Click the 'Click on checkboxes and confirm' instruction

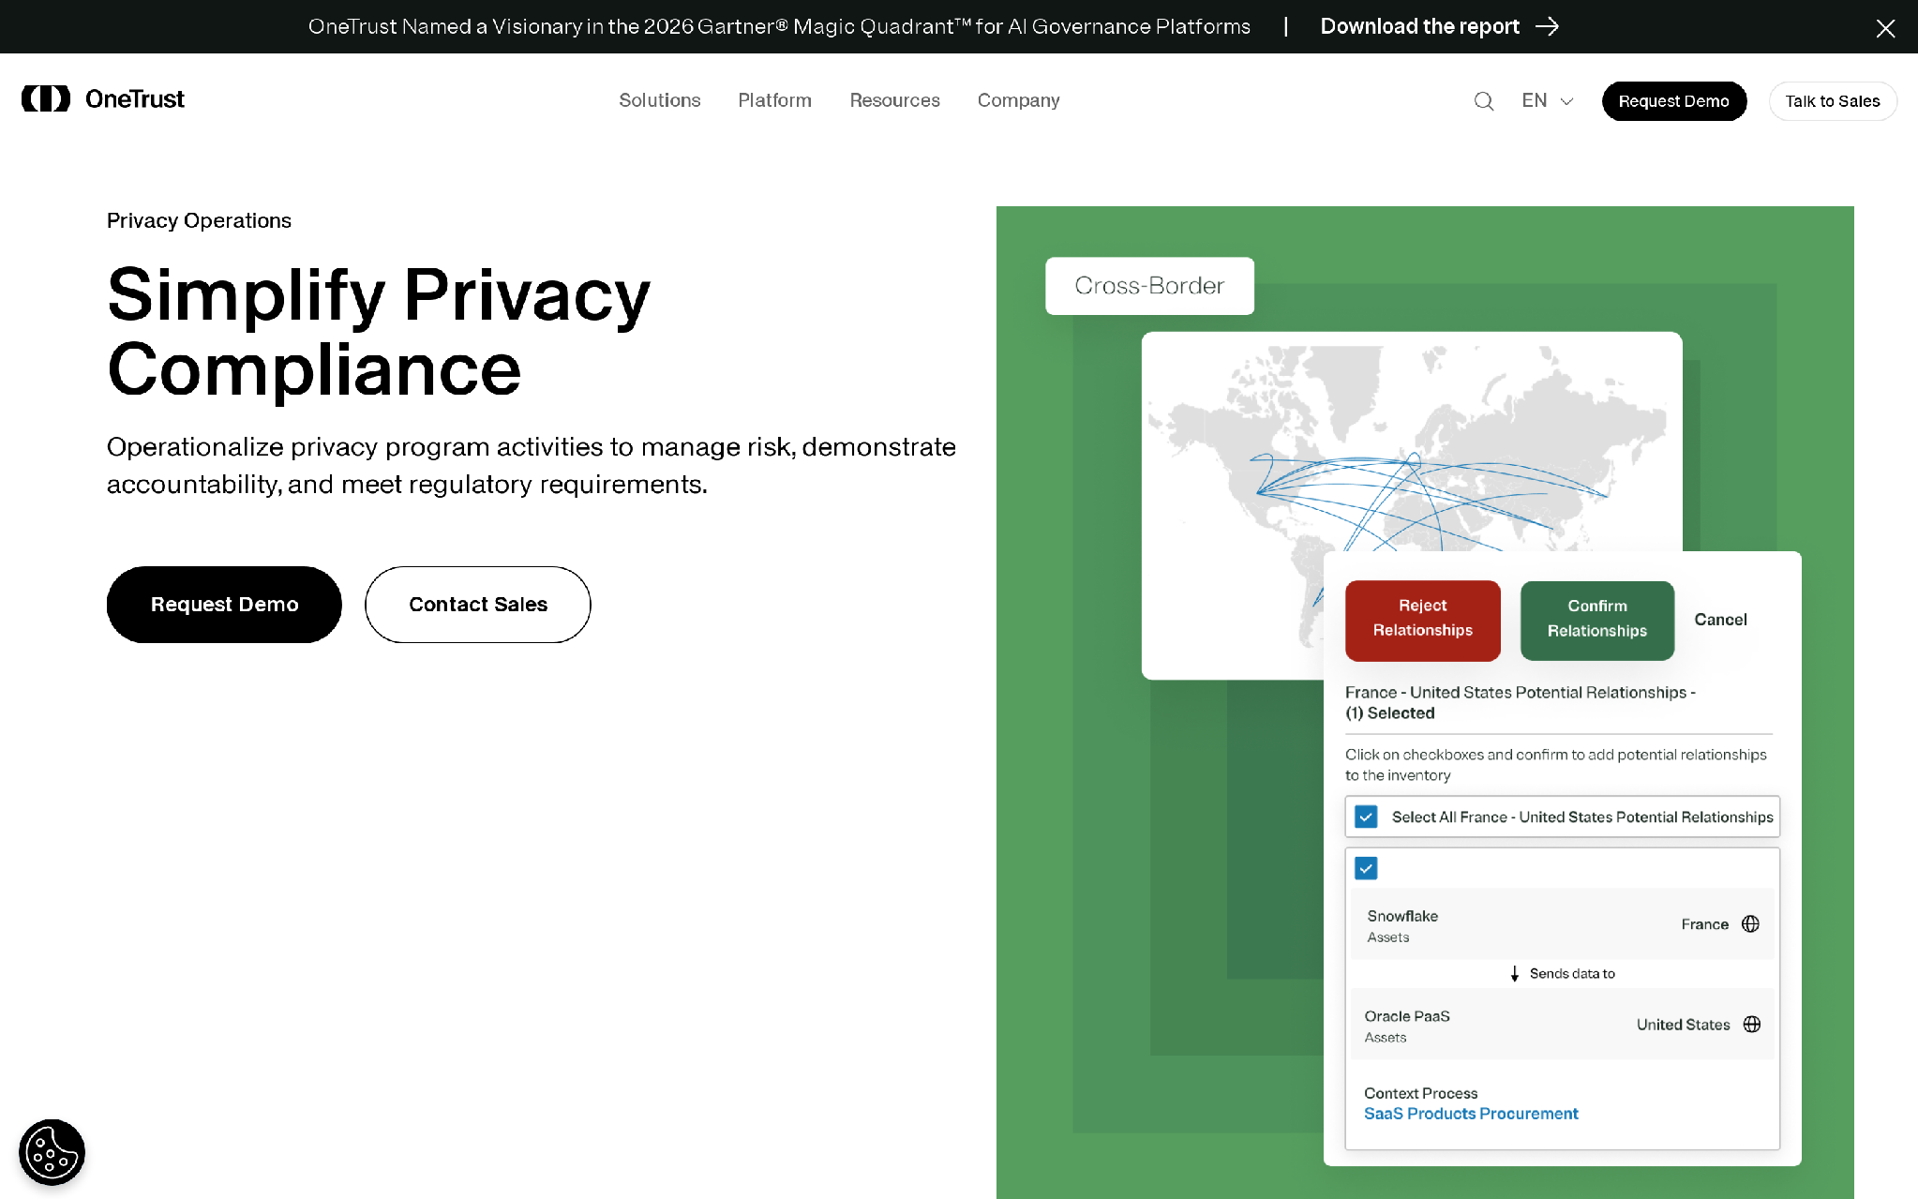point(1555,765)
